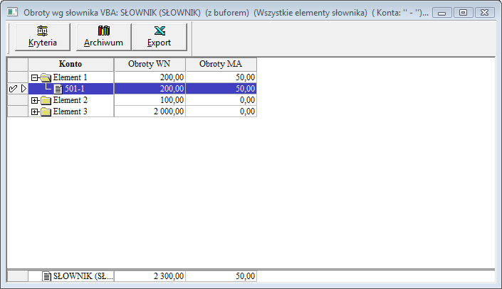This screenshot has height=289, width=502.
Task: Click the grid's top-left corner selector cell
Action: (18, 64)
